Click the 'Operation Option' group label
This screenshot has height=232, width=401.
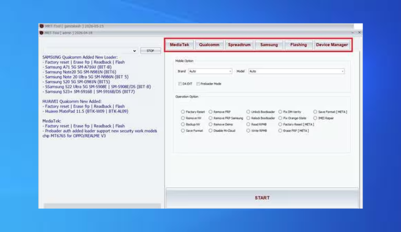click(x=187, y=96)
